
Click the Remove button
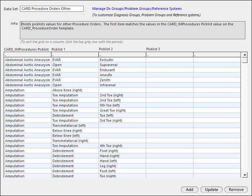click(x=236, y=190)
